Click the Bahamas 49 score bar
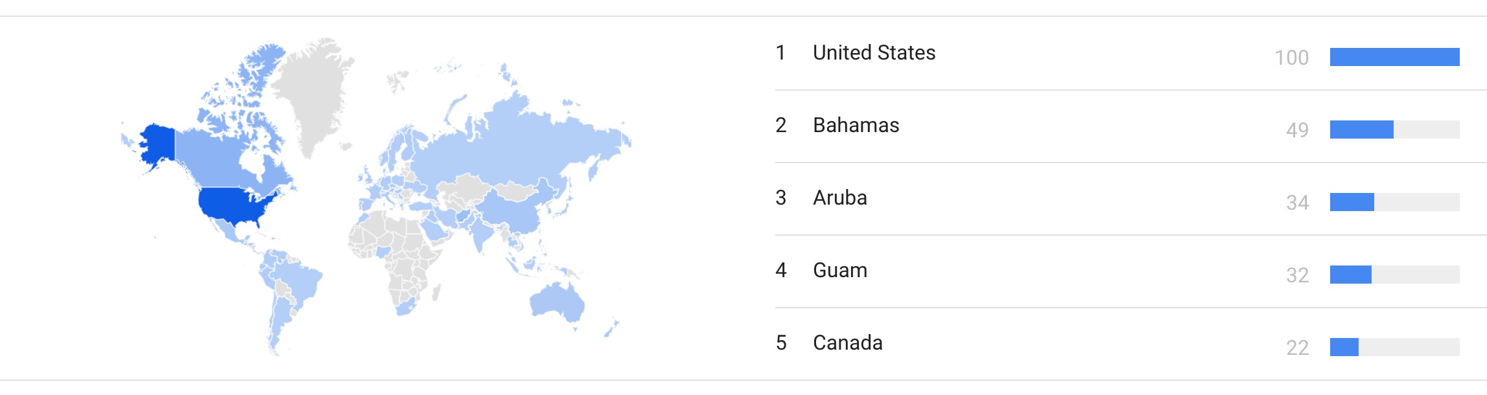The image size is (1487, 395). pos(1394,130)
